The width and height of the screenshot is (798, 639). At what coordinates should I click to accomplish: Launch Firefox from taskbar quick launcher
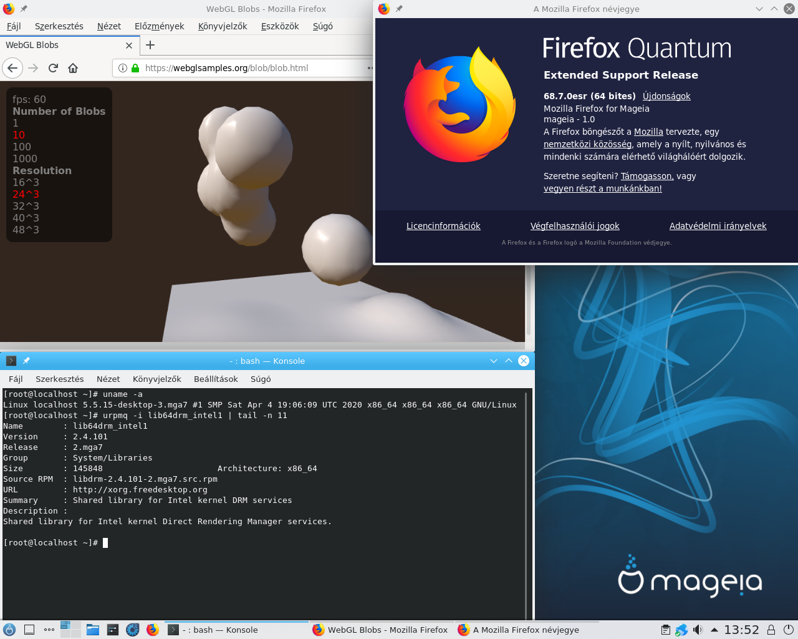click(153, 630)
